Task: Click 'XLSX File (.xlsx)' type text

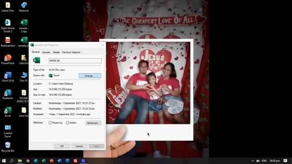Action: [57, 70]
